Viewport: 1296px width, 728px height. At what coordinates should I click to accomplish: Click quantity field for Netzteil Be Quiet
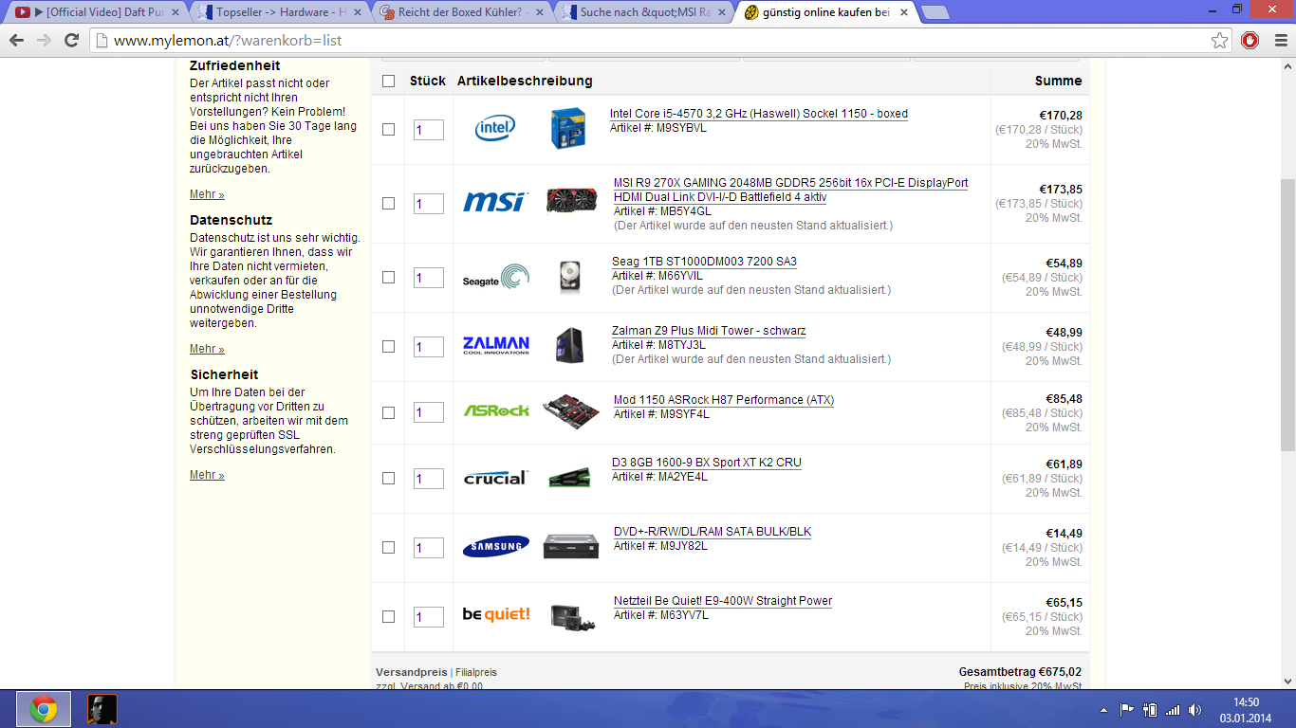pos(429,617)
